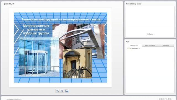Image resolution: width=177 pixels, height=100 pixels.
Task: Zoom in on the presentation slide
Action: point(58,91)
